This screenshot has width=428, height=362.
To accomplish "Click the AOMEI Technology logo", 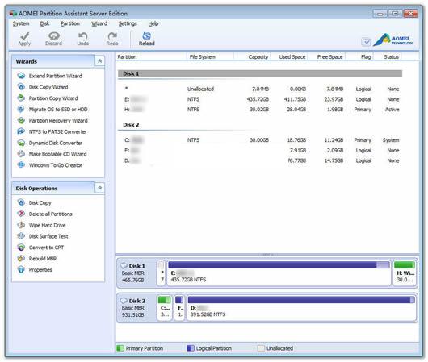I will pyautogui.click(x=393, y=40).
